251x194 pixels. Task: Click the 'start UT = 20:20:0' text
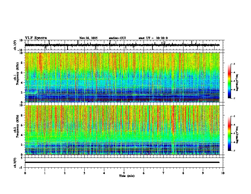point(153,38)
